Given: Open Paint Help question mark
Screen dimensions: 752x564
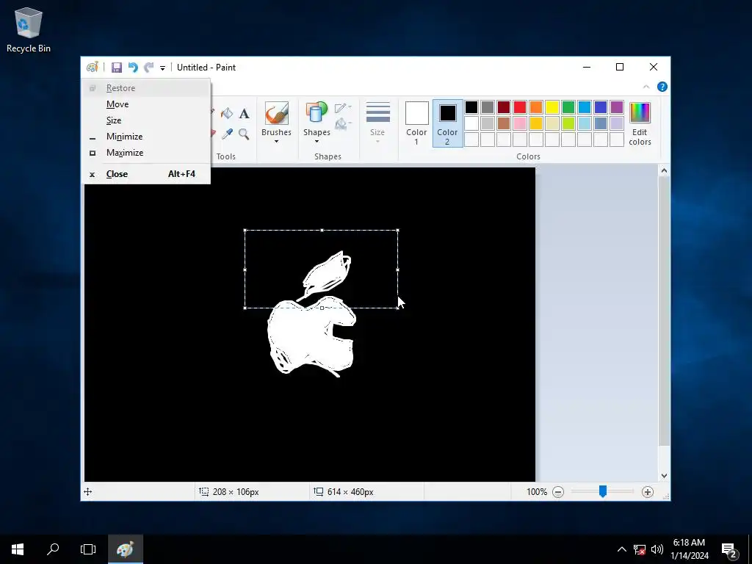Looking at the screenshot, I should 662,87.
